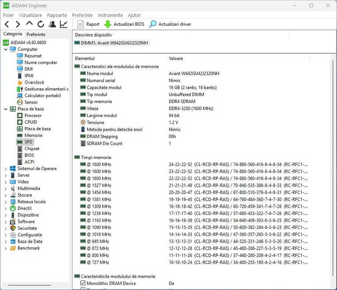The height and width of the screenshot is (290, 337).
Task: Open the user icon in toolbar
Action: coord(52,24)
